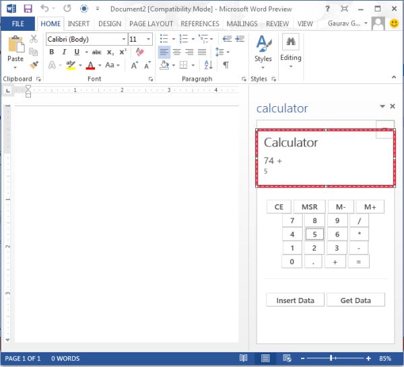
Task: Center align the text
Action: tap(176, 52)
